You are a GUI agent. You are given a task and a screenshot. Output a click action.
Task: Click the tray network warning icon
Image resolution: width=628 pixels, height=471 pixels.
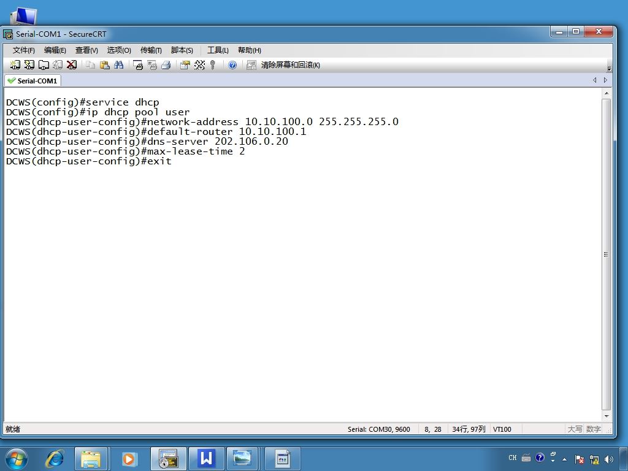tap(594, 459)
